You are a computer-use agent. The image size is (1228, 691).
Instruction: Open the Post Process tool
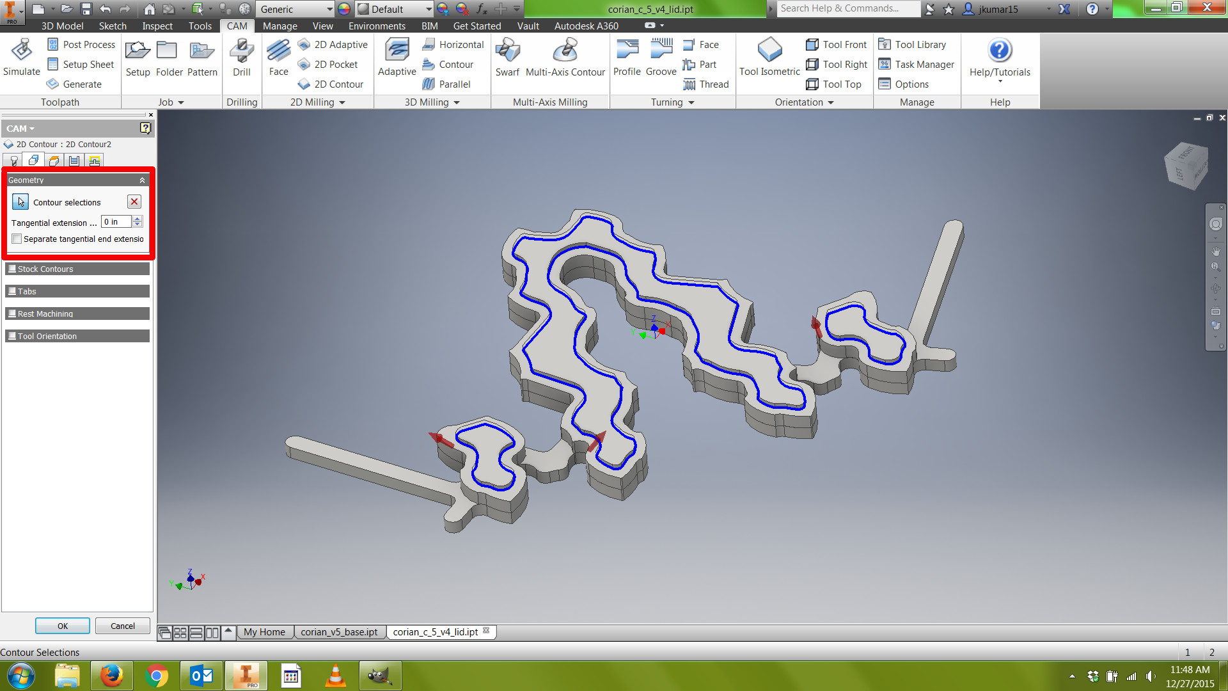81,45
